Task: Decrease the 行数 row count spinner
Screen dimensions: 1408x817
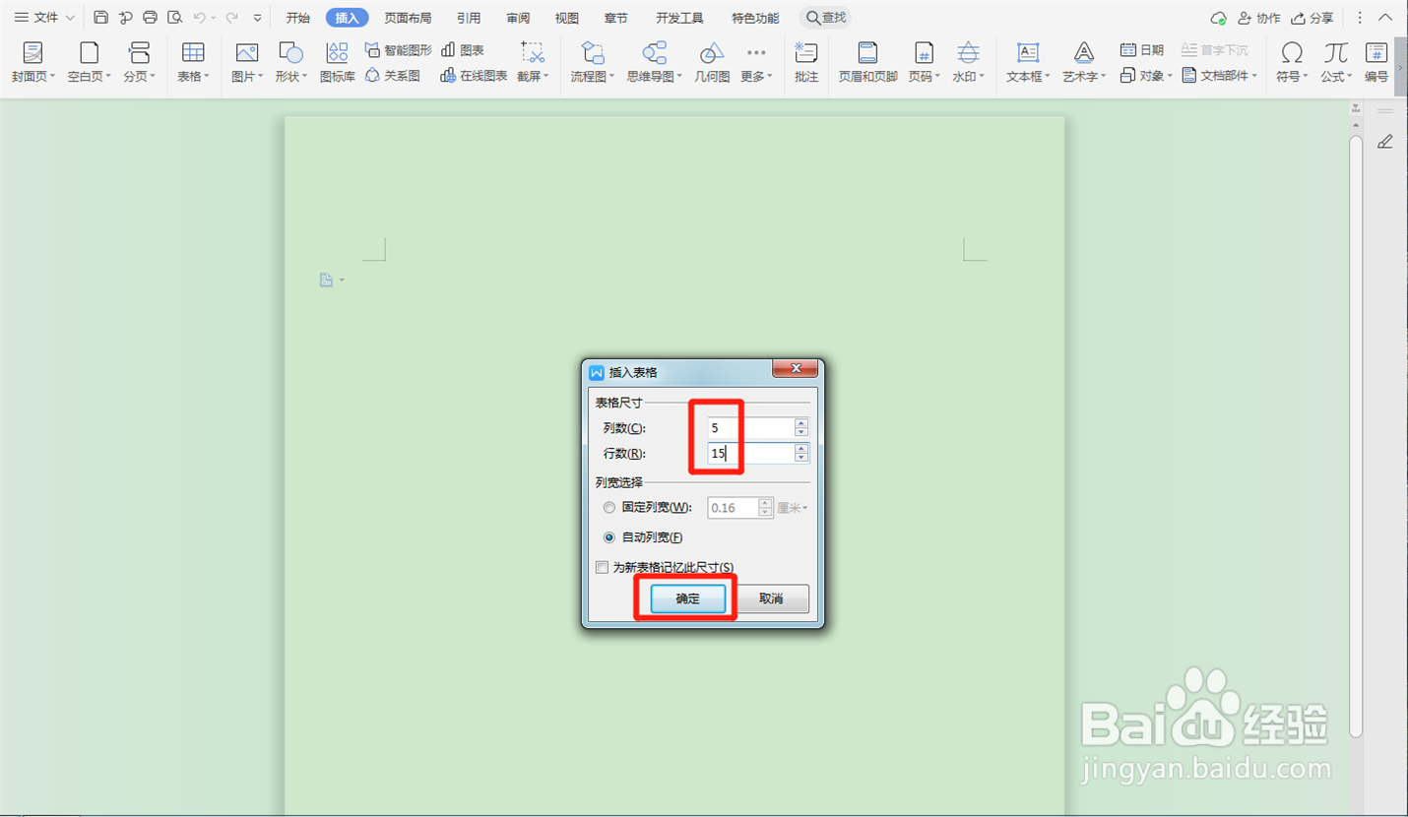Action: coord(801,458)
